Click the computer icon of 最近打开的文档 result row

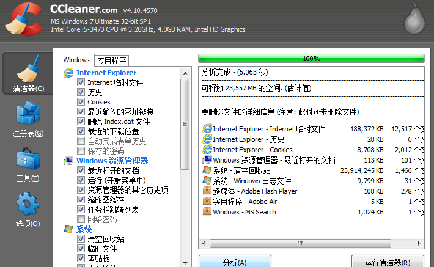point(207,160)
